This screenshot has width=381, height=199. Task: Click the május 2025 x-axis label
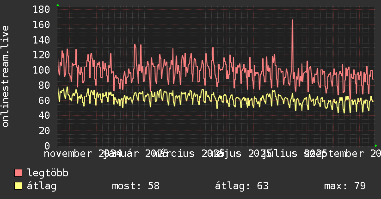pos(241,154)
